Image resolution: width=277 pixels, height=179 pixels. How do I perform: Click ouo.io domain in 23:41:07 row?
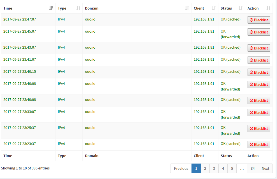(90, 59)
